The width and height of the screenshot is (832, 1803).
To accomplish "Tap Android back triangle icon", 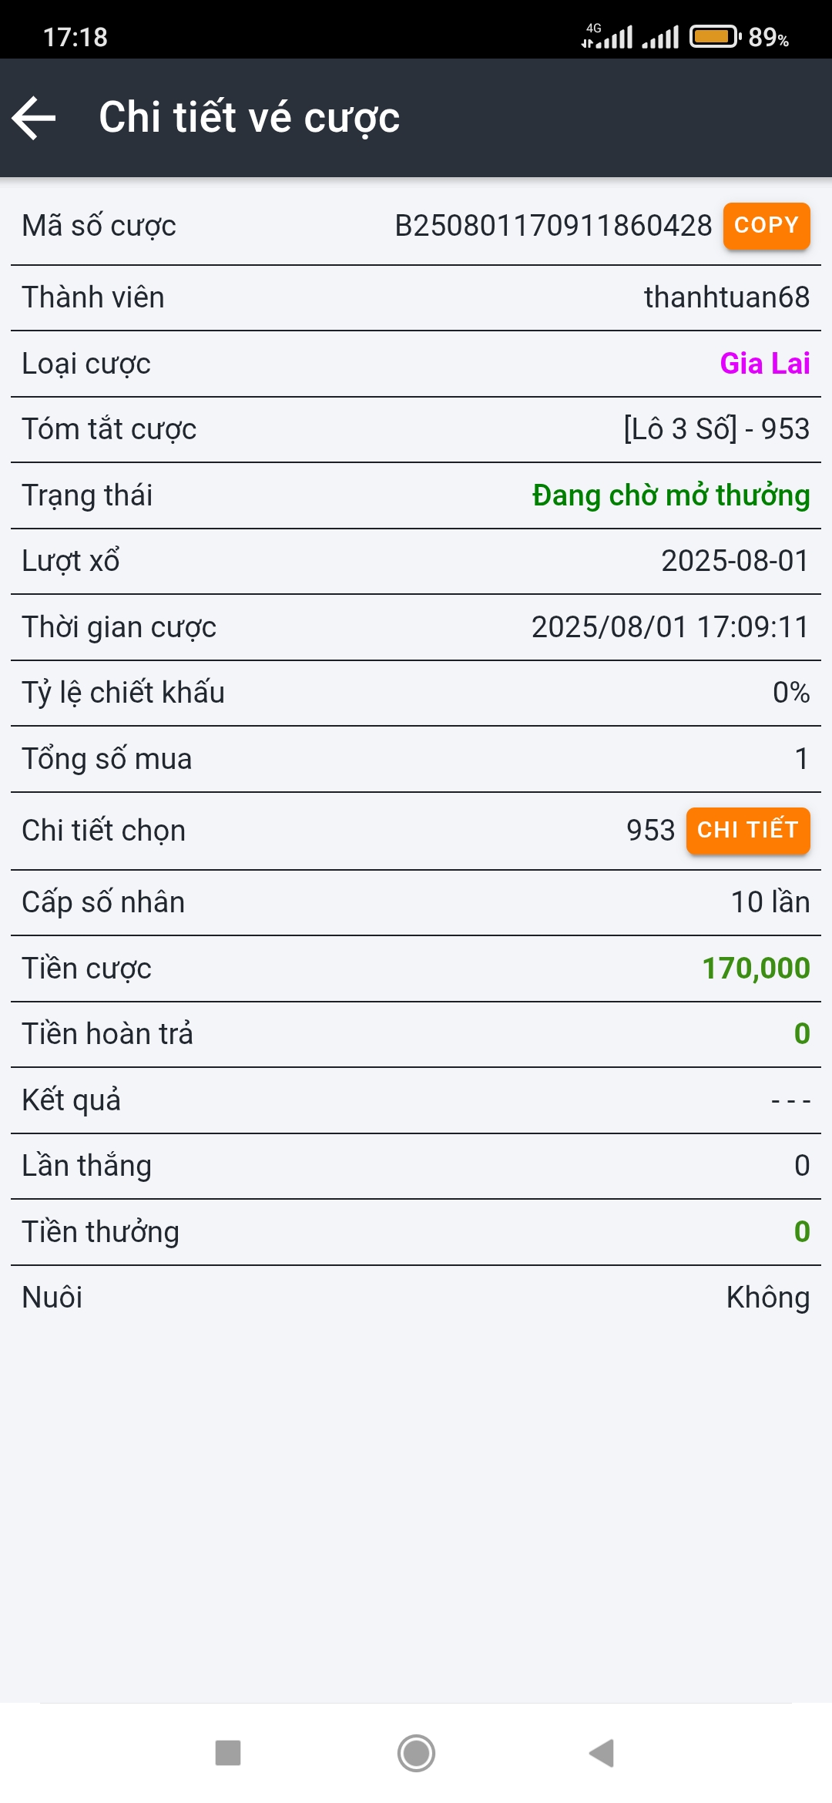I will point(602,1753).
